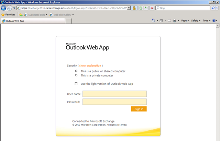Minimize the Internet Explorer window
Screen dimensions: 220x141
210,2
